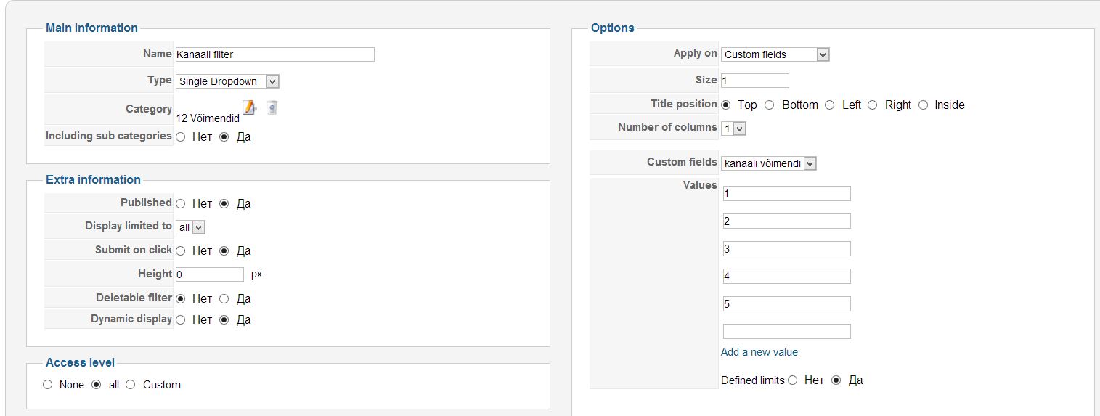The image size is (1100, 416).
Task: Select Нет for Published
Action: tap(181, 204)
